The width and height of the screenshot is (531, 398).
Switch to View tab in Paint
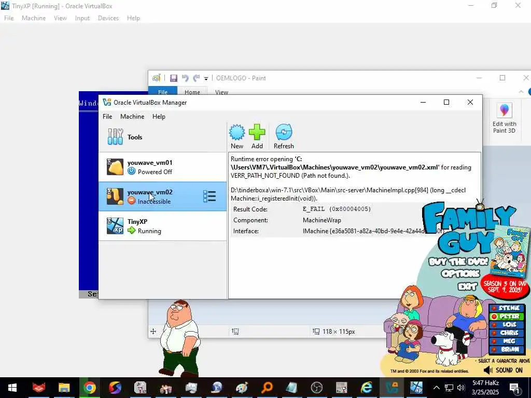[x=221, y=92]
